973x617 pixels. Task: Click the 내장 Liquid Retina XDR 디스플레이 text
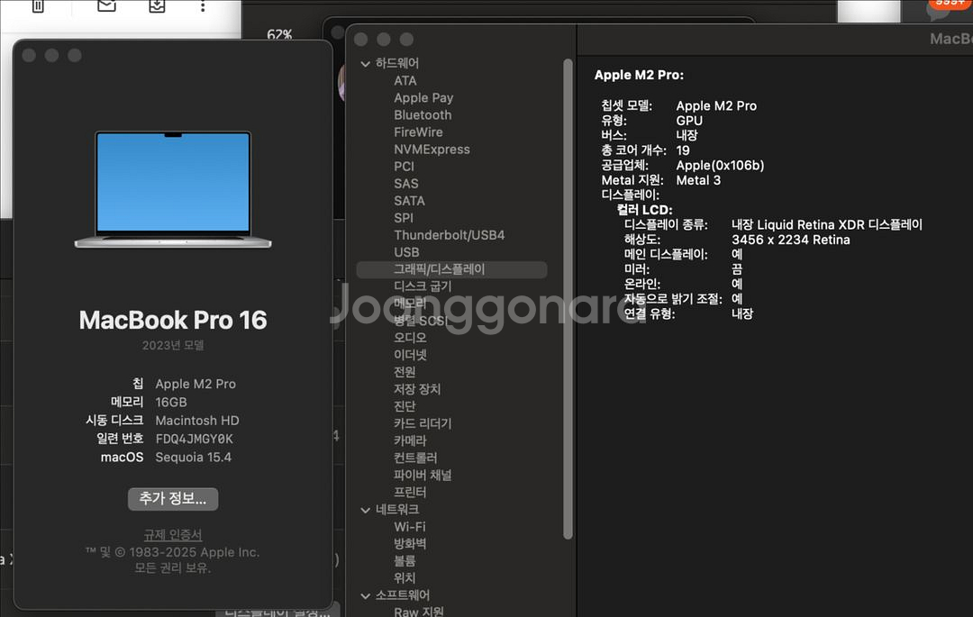click(826, 224)
